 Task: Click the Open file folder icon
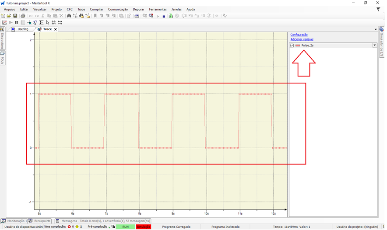[x=9, y=16]
